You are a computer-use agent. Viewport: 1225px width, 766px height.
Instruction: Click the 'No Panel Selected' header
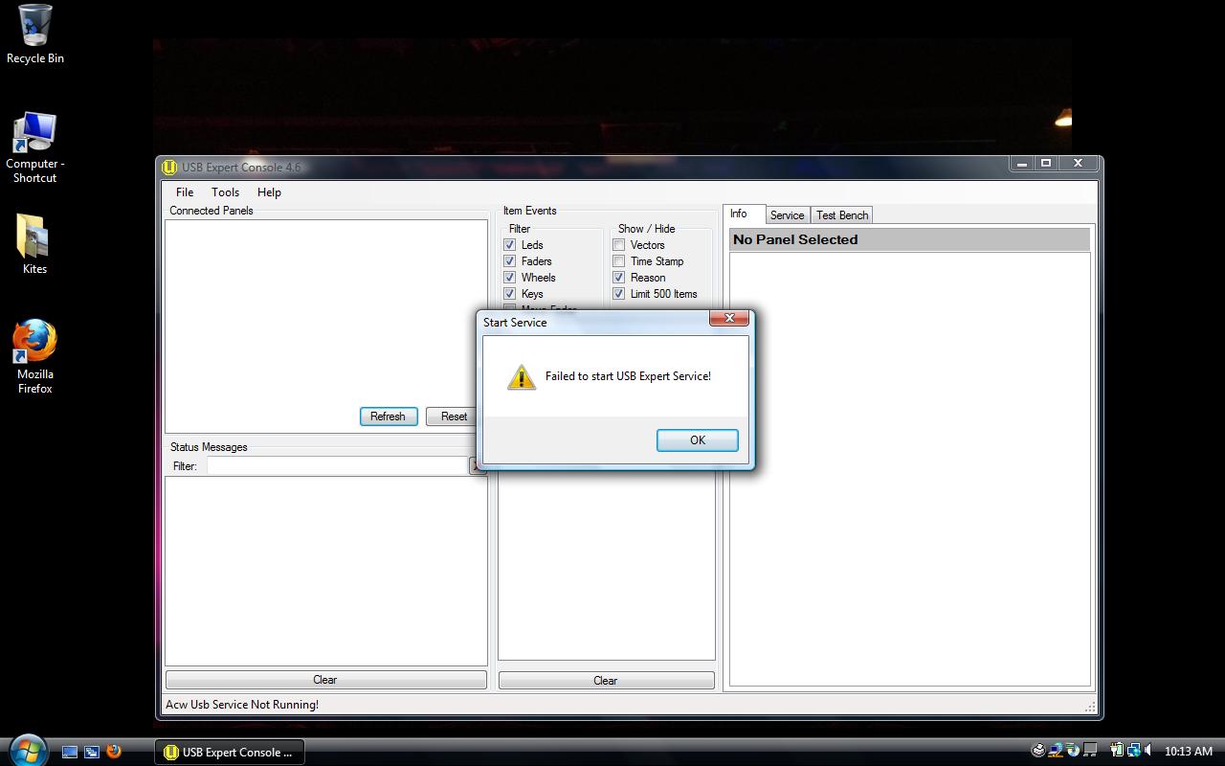909,239
